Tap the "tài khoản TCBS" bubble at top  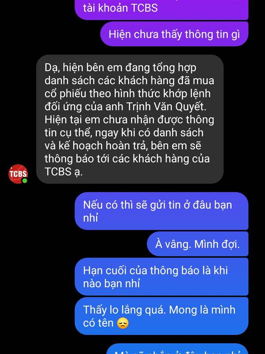click(162, 9)
